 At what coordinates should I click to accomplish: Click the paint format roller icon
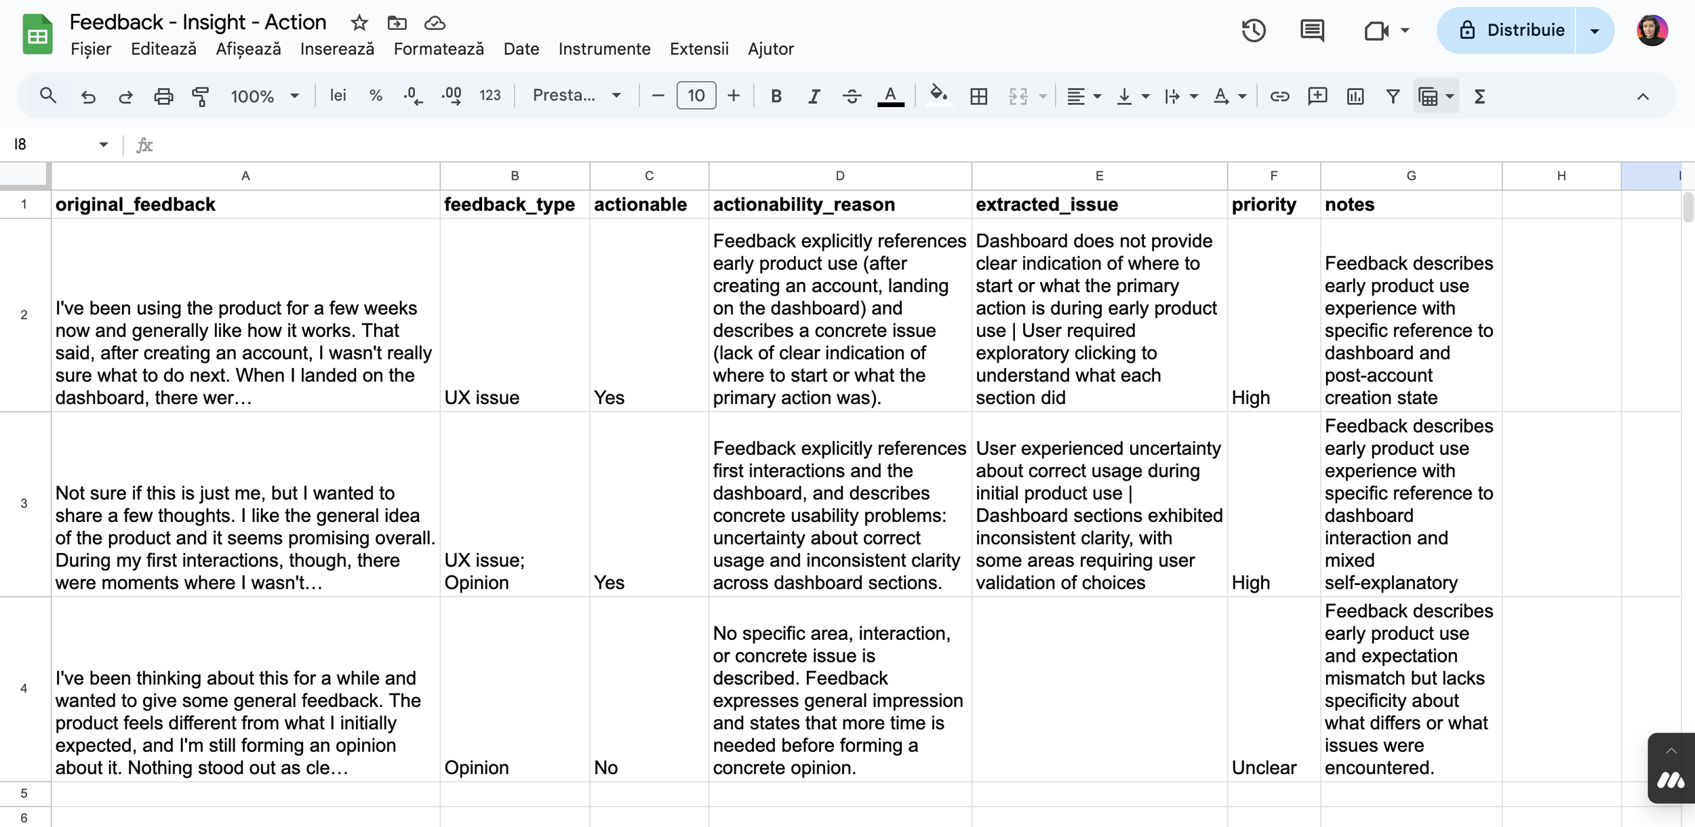[x=200, y=96]
